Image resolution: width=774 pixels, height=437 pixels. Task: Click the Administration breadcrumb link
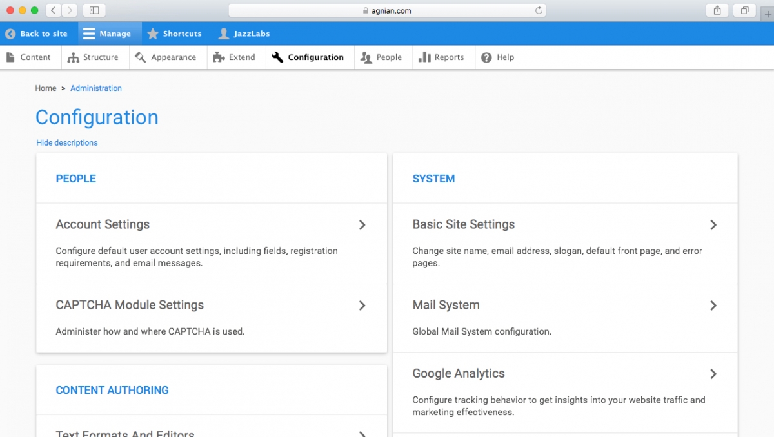click(96, 88)
